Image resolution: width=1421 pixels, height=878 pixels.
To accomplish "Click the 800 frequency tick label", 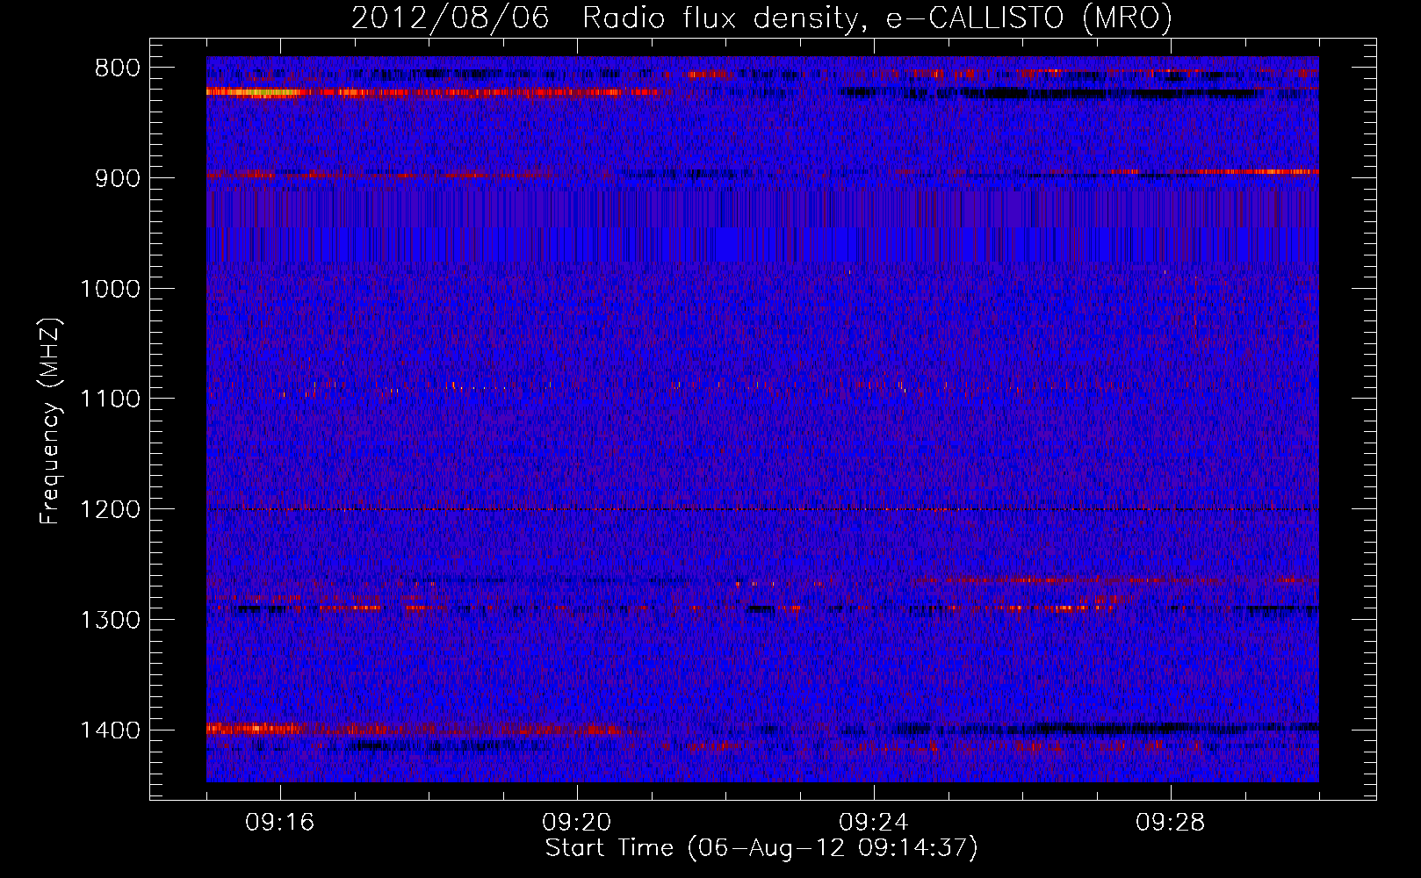I will [x=118, y=68].
